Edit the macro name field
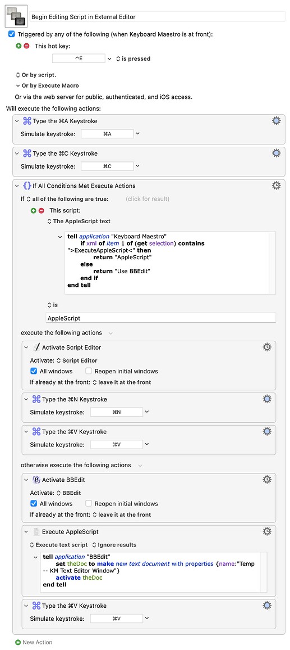This screenshot has width=290, height=650. pos(158,16)
